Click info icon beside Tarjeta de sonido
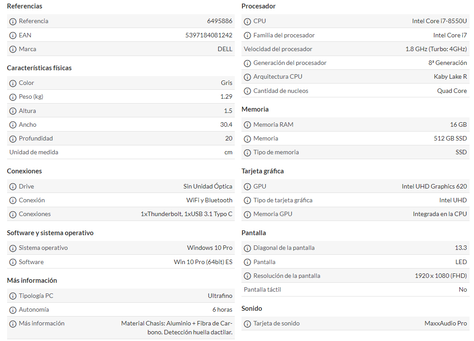 (247, 324)
